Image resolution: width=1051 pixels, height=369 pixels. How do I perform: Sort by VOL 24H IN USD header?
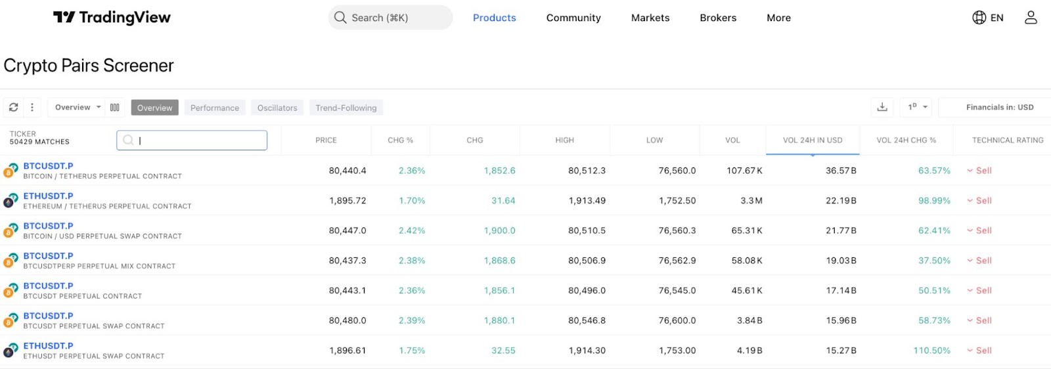pos(813,140)
